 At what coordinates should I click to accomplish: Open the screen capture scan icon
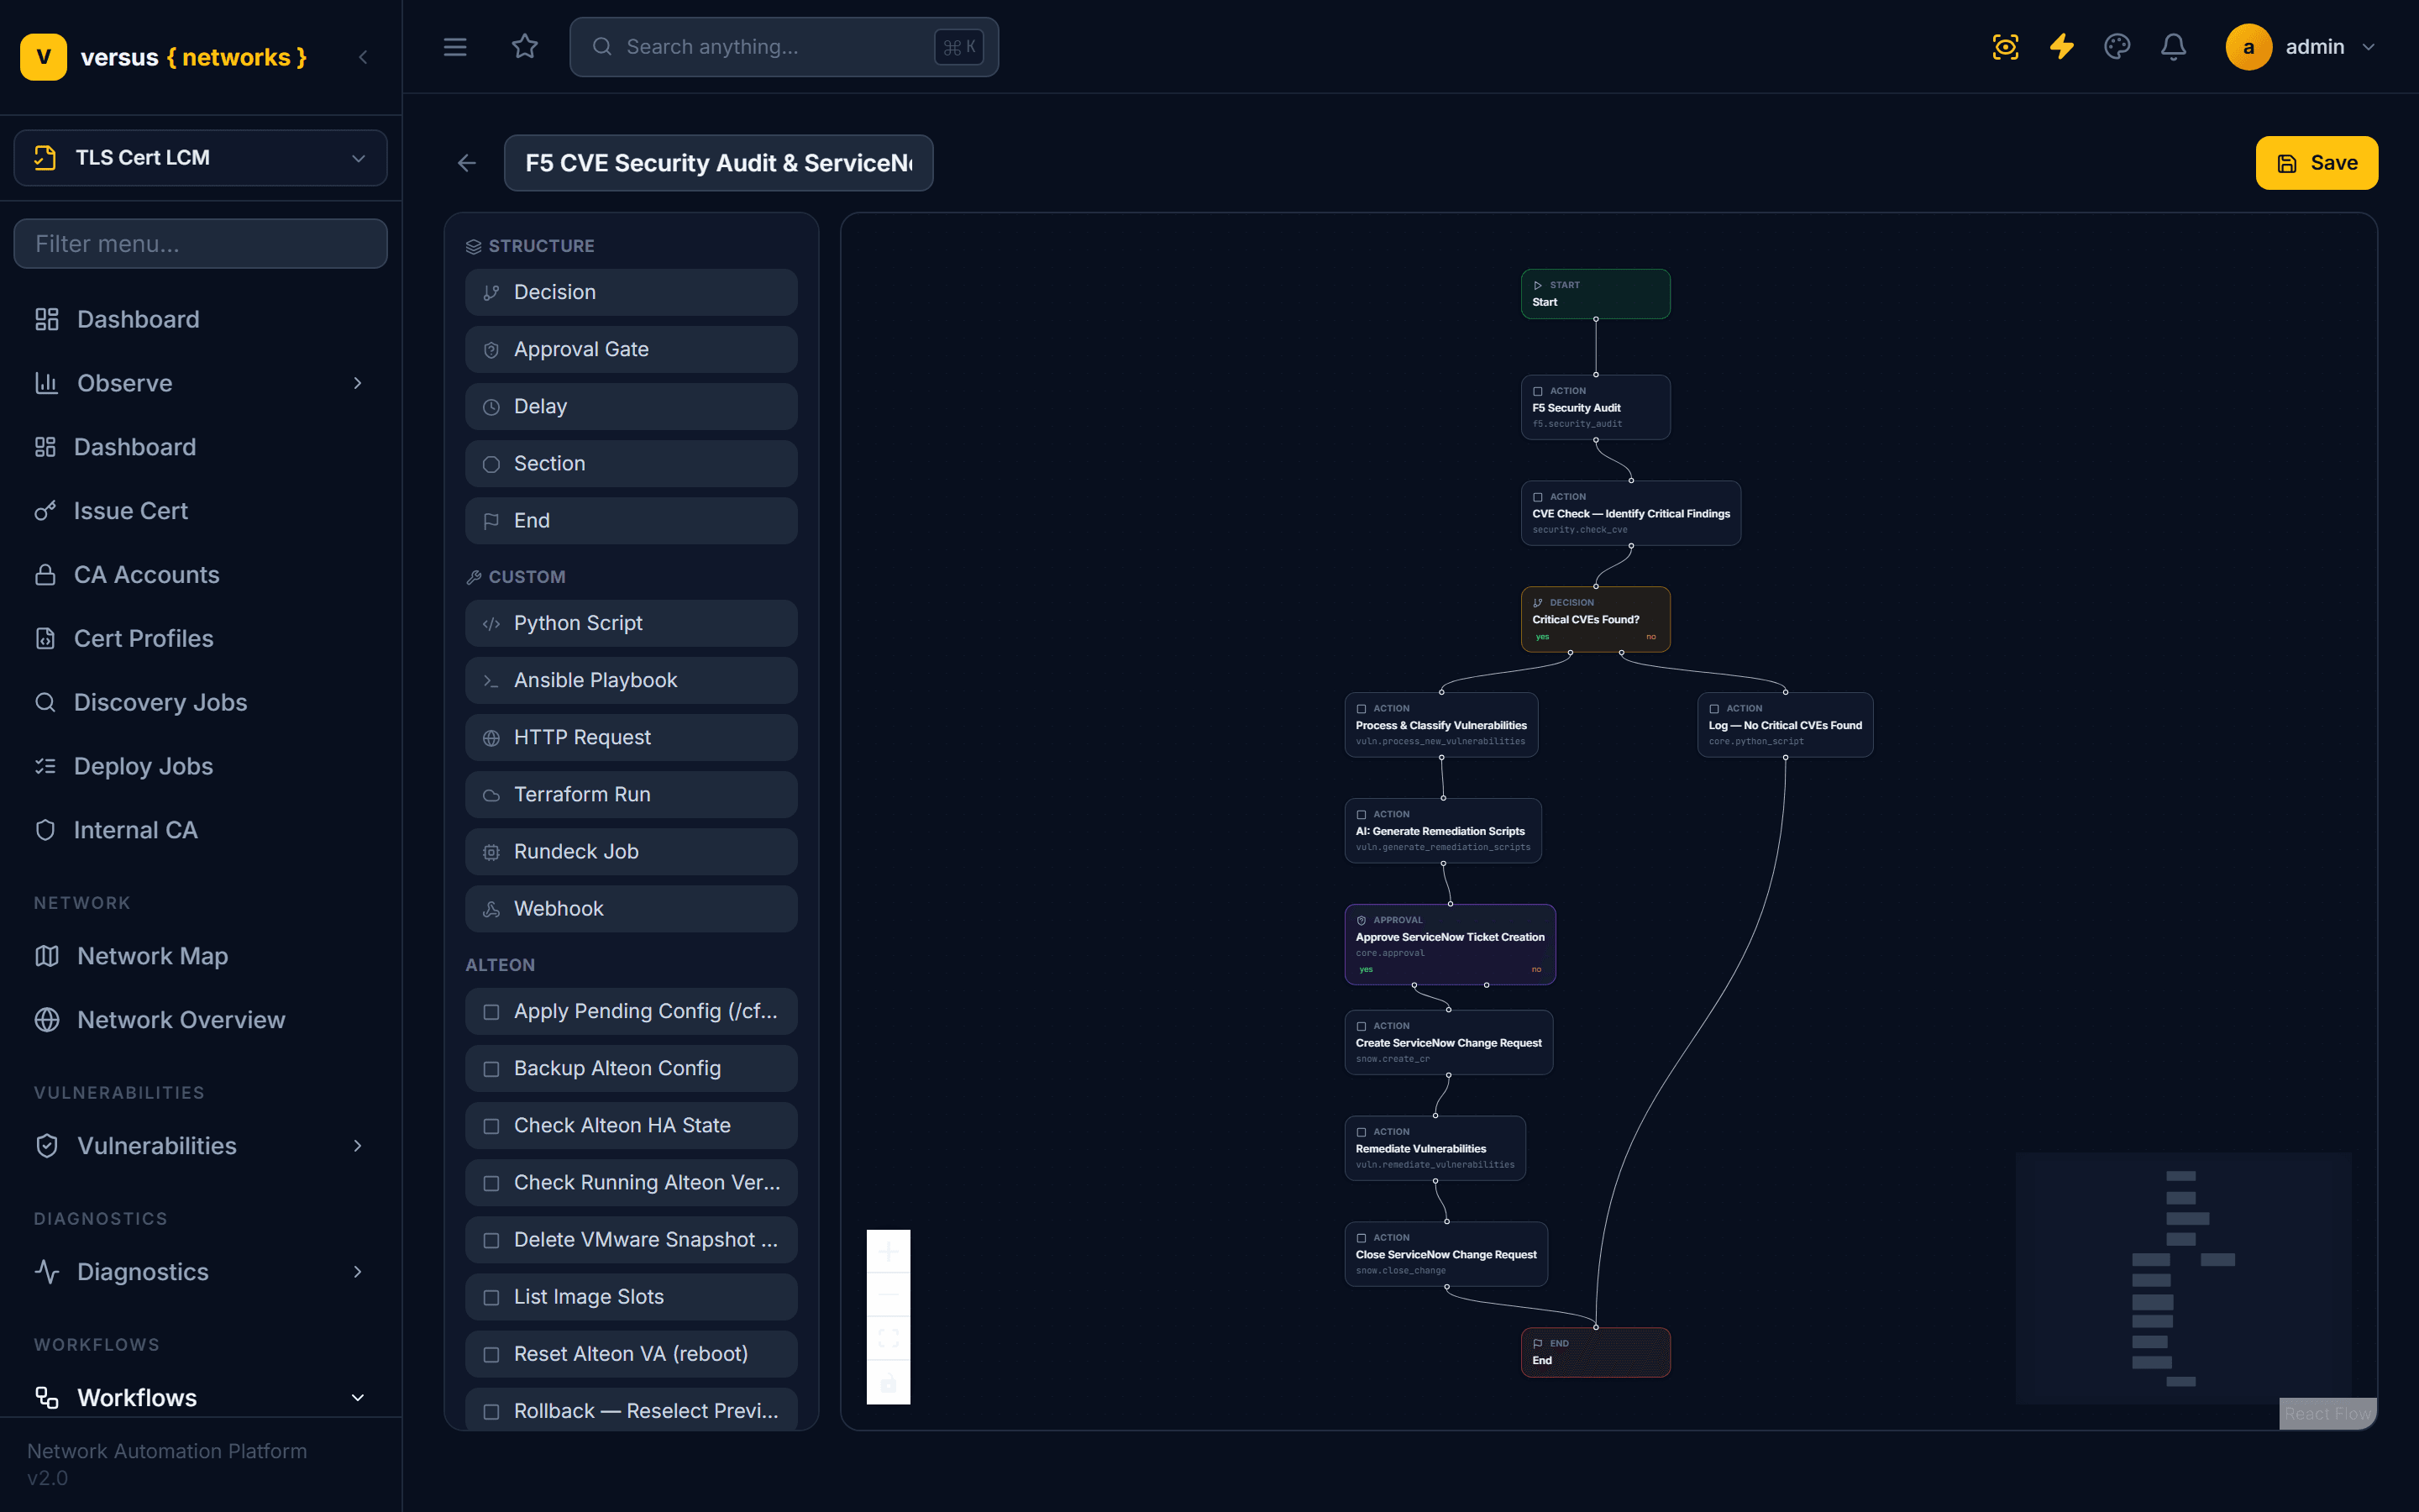click(2005, 47)
